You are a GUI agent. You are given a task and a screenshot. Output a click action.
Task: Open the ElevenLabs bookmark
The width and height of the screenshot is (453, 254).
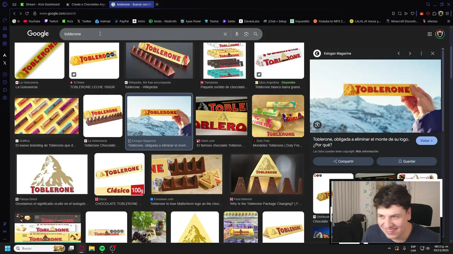coord(249,21)
